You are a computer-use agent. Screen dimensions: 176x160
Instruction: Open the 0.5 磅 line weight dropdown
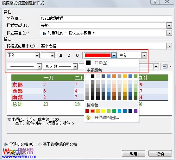[x=75, y=67]
